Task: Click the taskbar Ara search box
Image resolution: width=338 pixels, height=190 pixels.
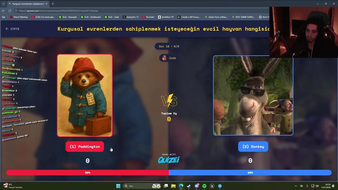Action: 143,186
